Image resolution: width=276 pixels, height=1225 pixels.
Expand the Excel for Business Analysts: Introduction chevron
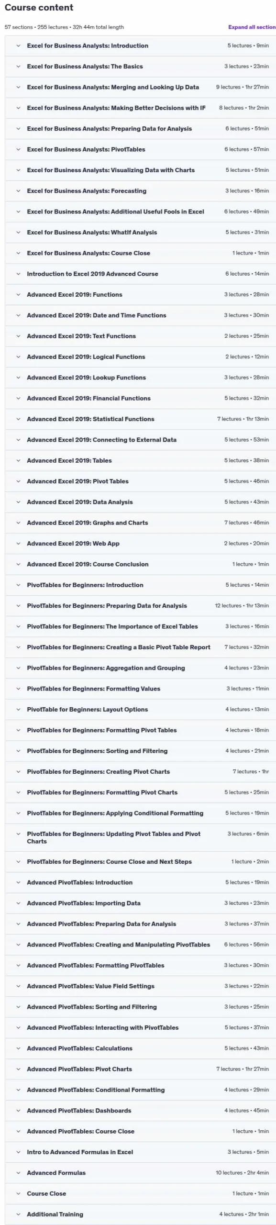[18, 46]
